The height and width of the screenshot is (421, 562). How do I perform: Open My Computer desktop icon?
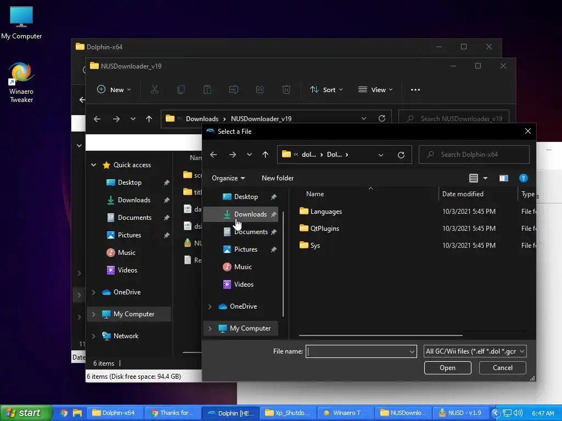coord(21,23)
